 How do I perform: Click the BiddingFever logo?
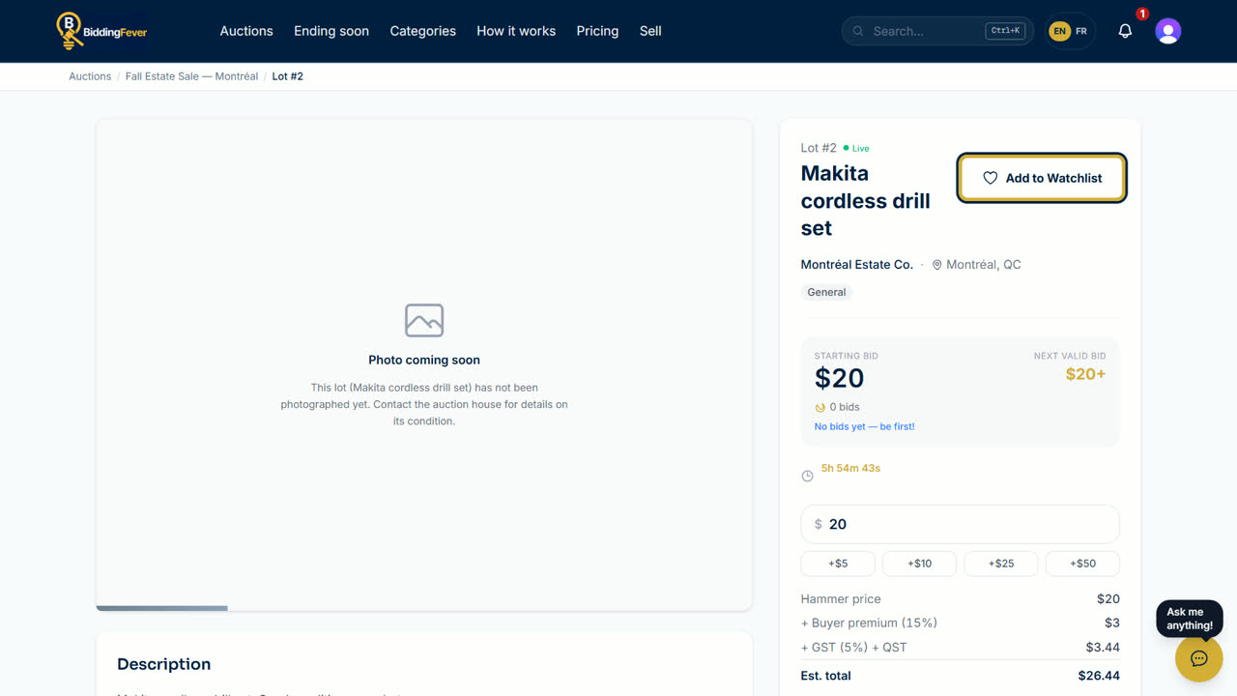pyautogui.click(x=101, y=31)
